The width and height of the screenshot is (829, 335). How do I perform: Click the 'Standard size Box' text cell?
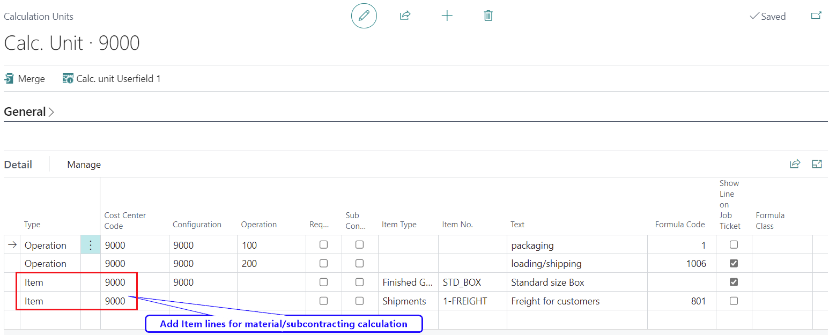(x=577, y=282)
